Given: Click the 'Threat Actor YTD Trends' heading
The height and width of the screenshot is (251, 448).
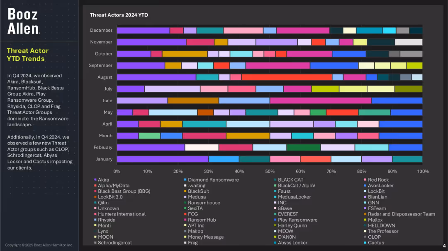Looking at the screenshot, I should coord(27,55).
